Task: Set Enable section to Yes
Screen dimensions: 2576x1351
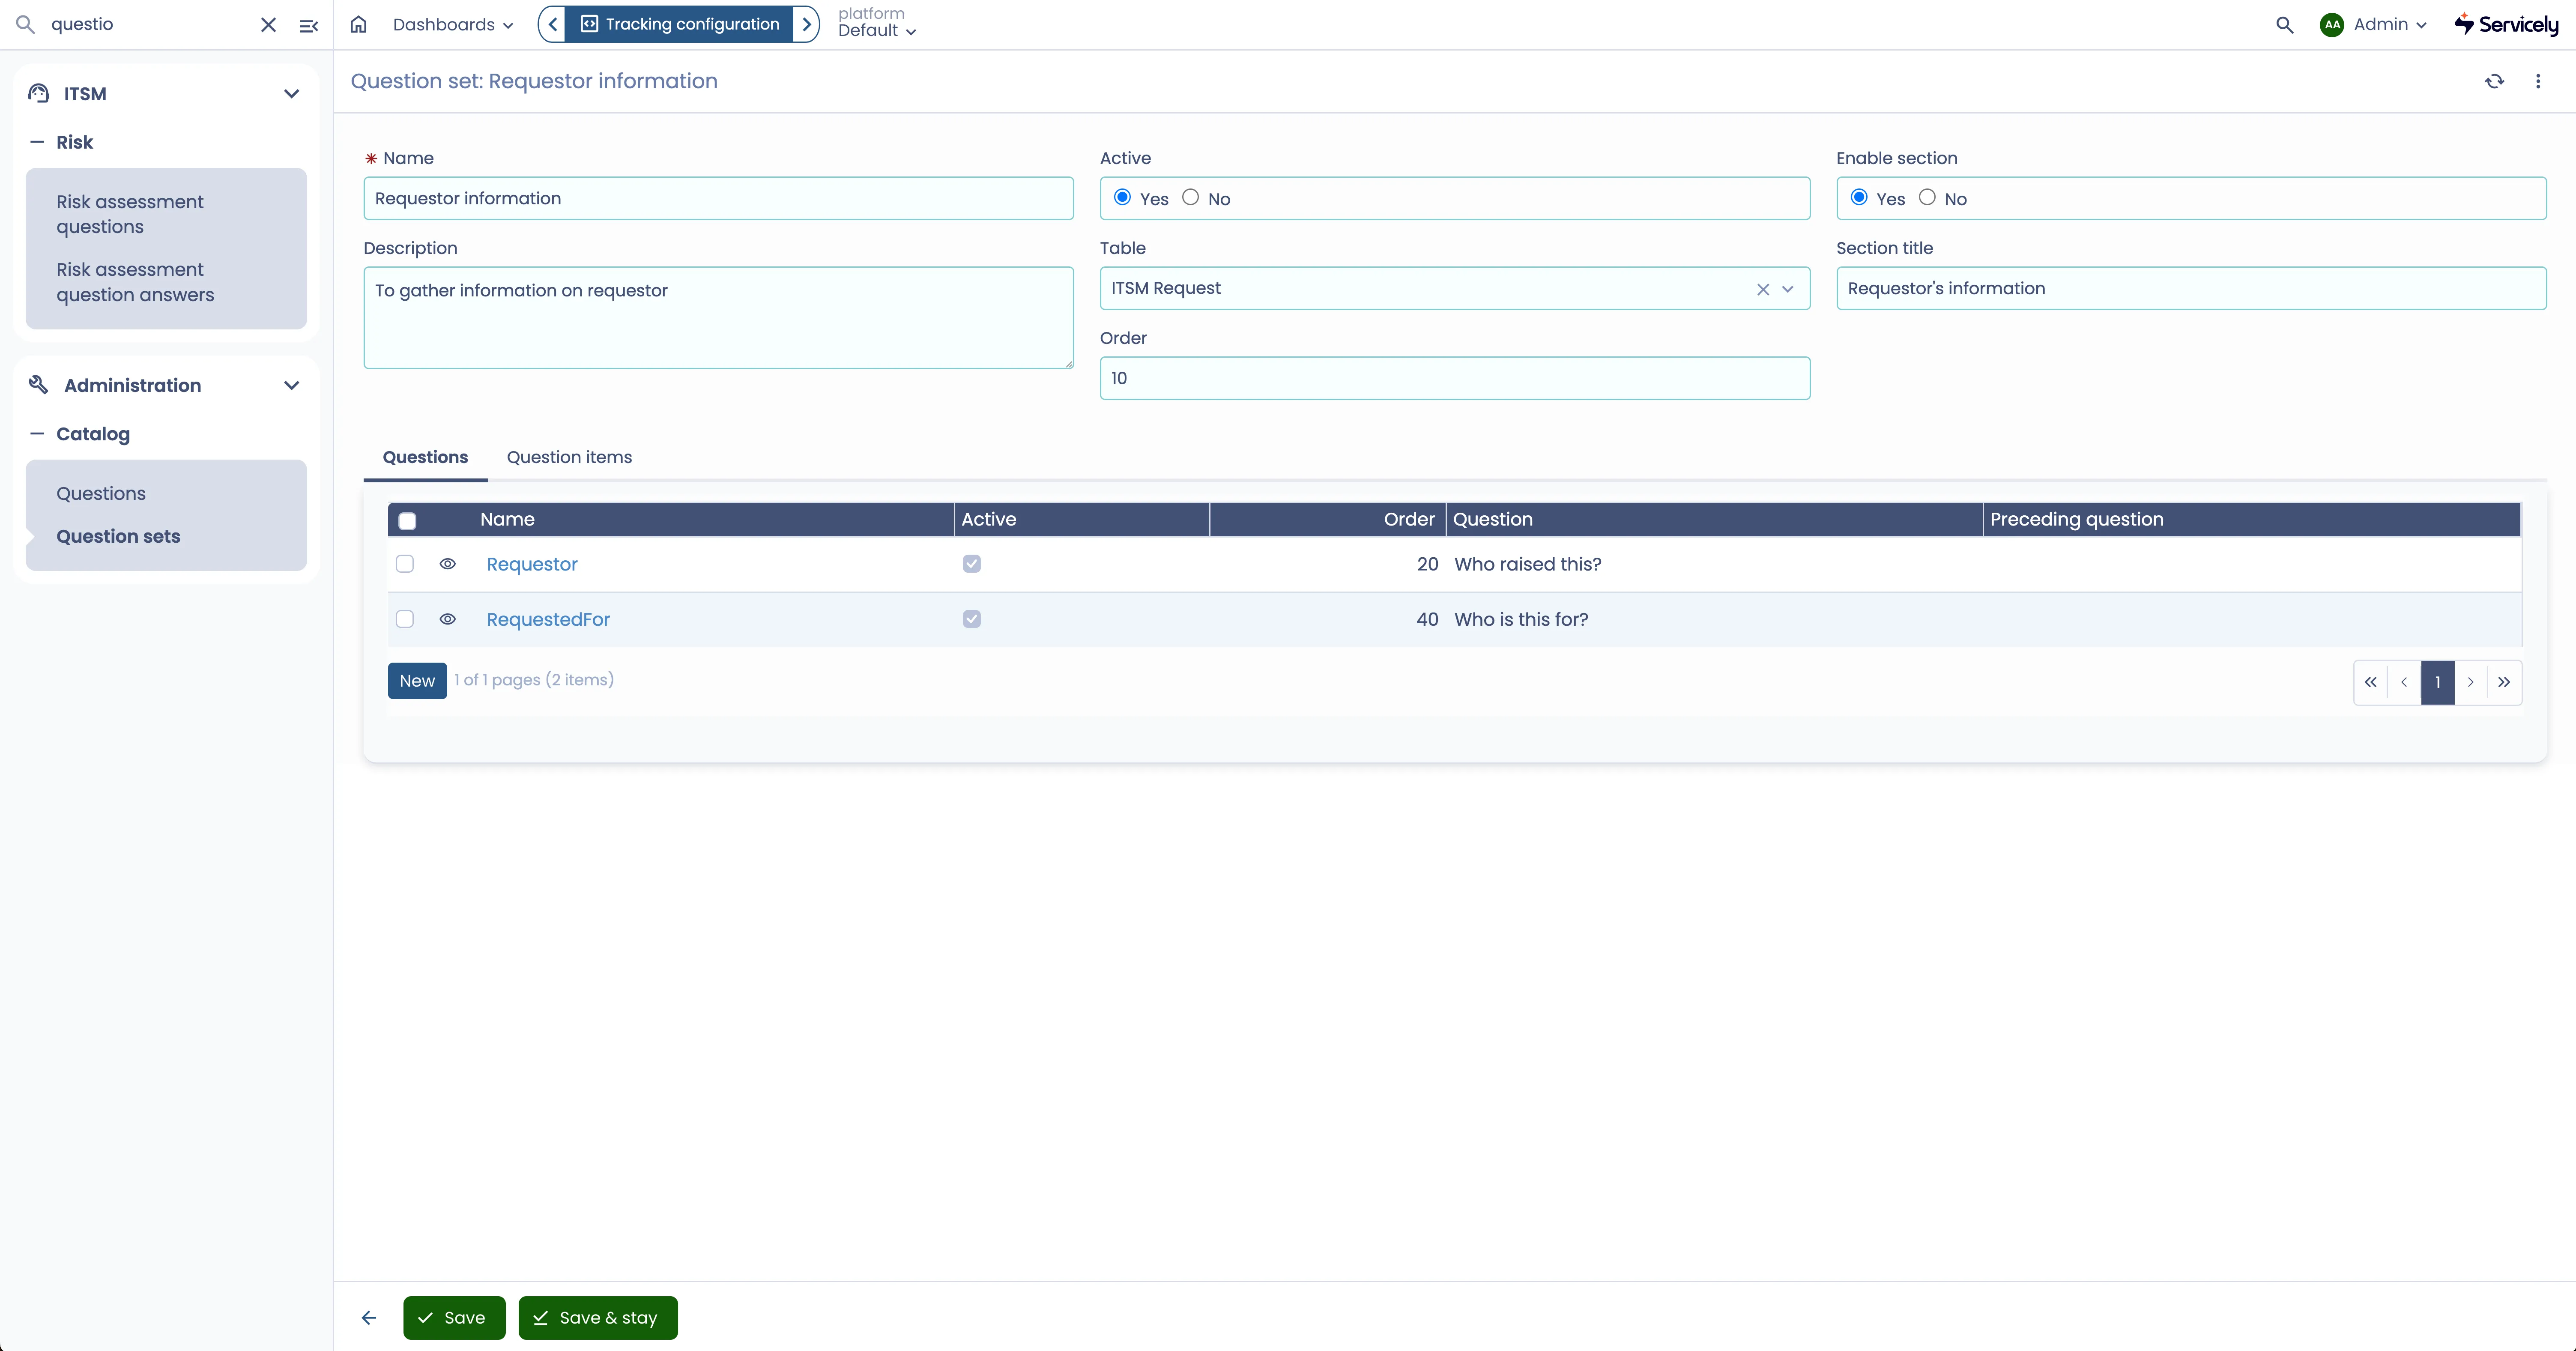Action: point(1859,198)
